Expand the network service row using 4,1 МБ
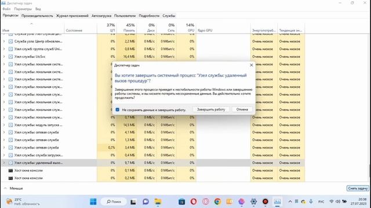Viewport: 371px width, 208px height. click(x=4, y=132)
